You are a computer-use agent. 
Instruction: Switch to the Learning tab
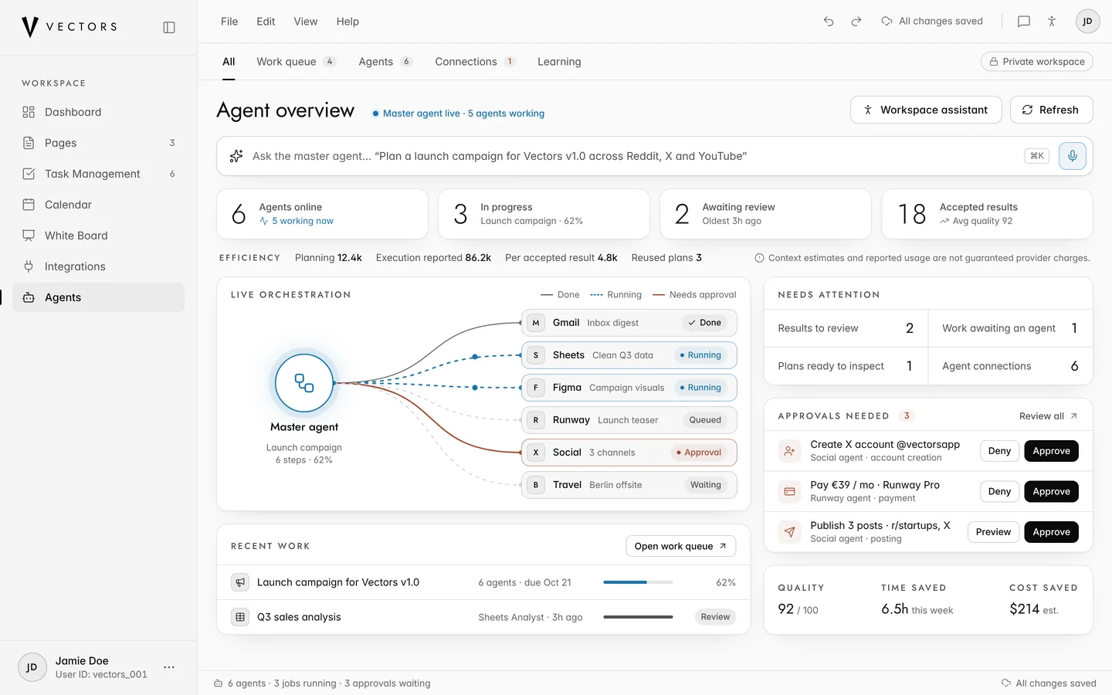pos(559,62)
